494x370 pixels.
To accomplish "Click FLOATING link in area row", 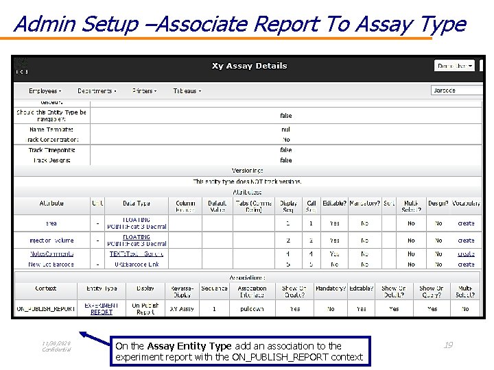I will [x=137, y=220].
